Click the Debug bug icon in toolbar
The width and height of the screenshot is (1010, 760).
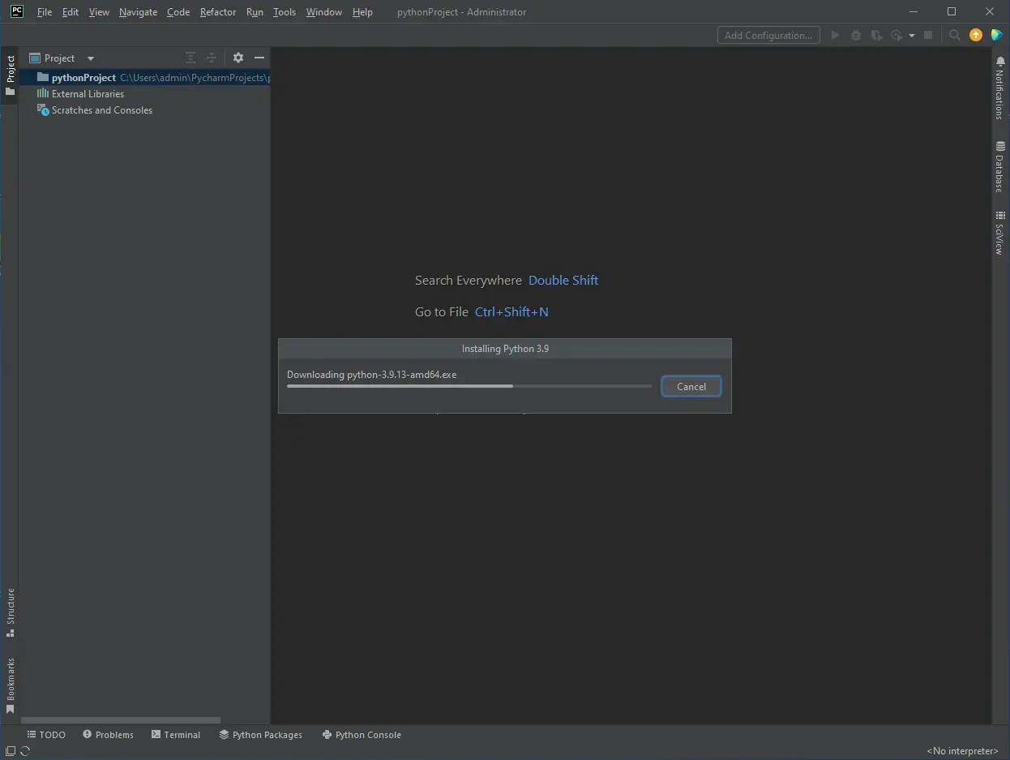coord(856,35)
